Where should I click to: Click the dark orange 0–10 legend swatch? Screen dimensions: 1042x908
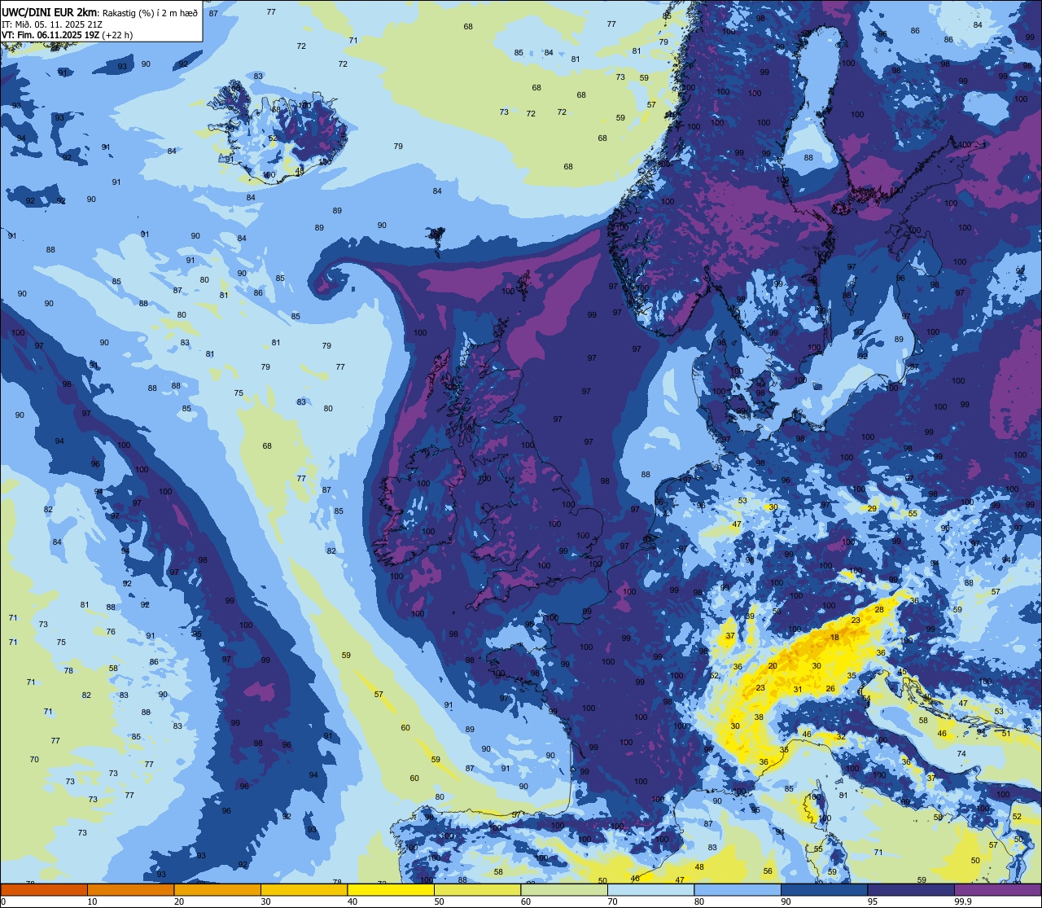[44, 889]
